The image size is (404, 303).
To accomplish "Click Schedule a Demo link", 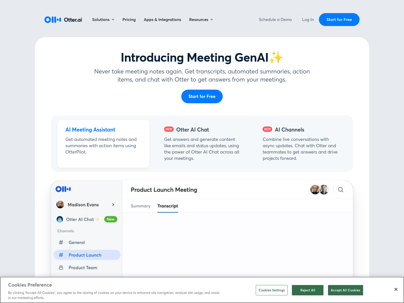I will pyautogui.click(x=275, y=19).
